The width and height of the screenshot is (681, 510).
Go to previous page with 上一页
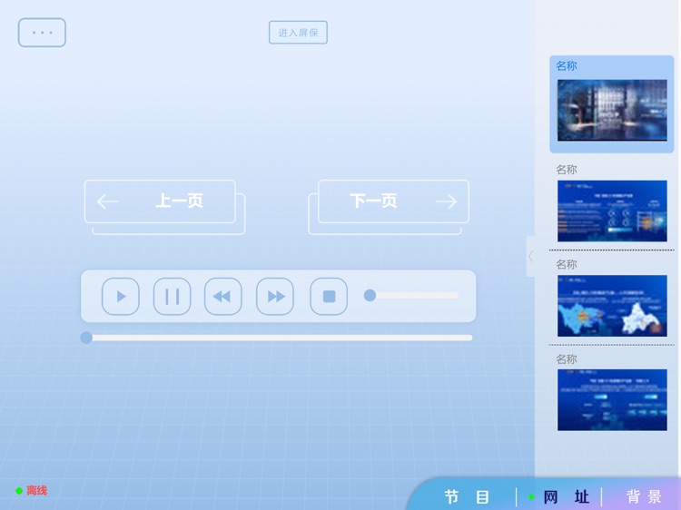tap(160, 201)
